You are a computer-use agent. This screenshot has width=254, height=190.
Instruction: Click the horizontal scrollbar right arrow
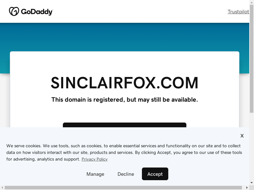click(247, 187)
